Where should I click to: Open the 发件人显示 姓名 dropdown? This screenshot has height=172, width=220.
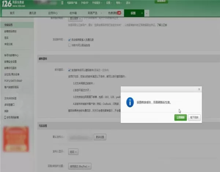point(73,152)
